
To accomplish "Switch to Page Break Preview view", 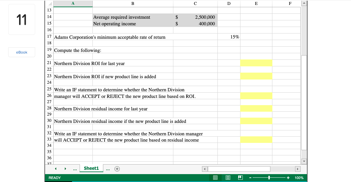I will (x=240, y=178).
